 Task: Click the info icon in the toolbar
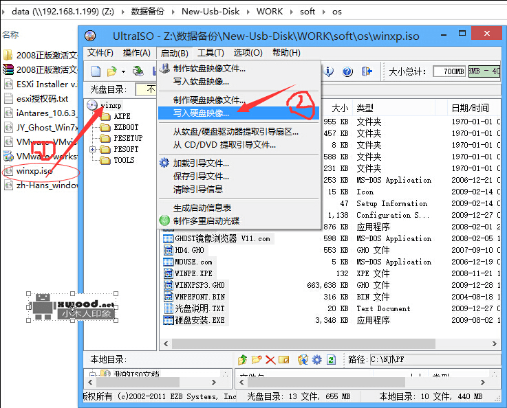330,71
